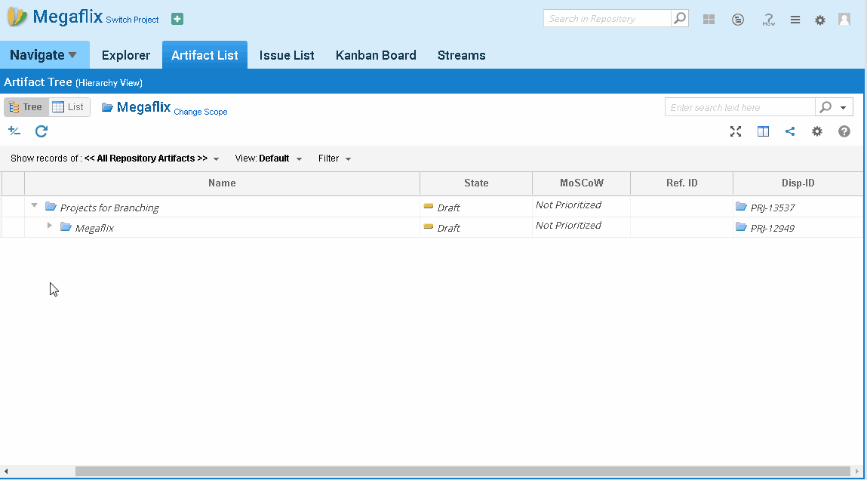Click the Megaflix logo icon

coord(17,17)
